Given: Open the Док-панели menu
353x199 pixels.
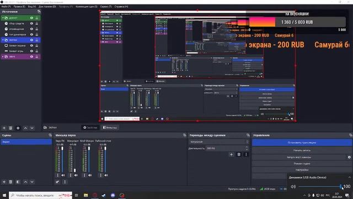Looking at the screenshot, I should 47,7.
